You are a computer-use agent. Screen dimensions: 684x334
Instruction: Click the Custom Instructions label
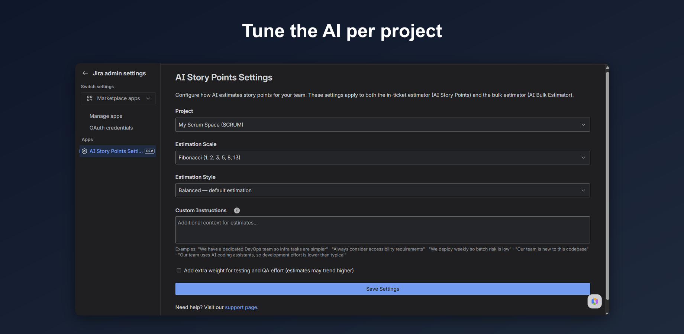pos(201,210)
